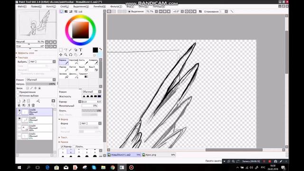Image resolution: width=304 pixels, height=171 pixels.
Task: Select the Заливка (Bucket fill) tool
Action: (64, 76)
